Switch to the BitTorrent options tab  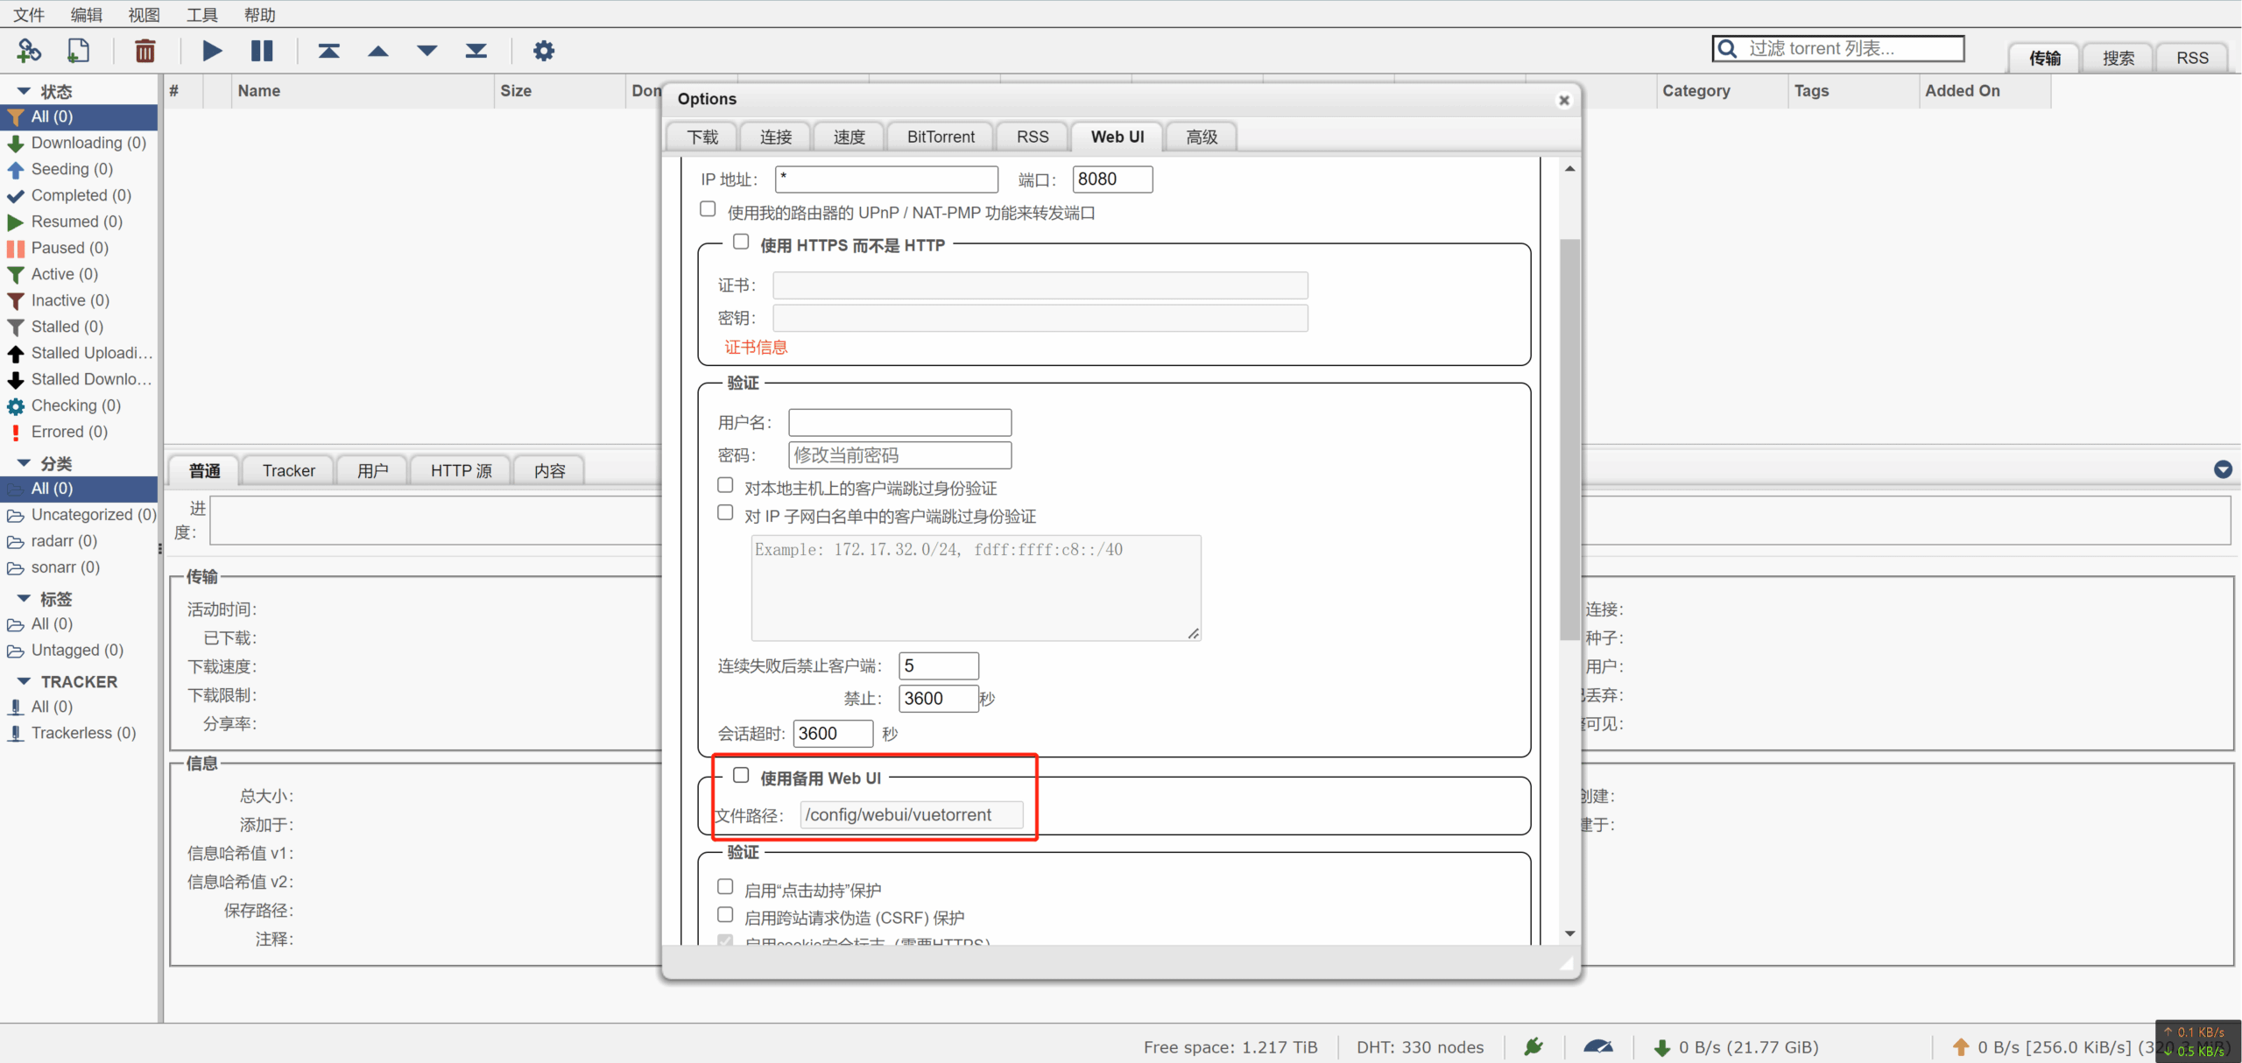click(x=940, y=136)
